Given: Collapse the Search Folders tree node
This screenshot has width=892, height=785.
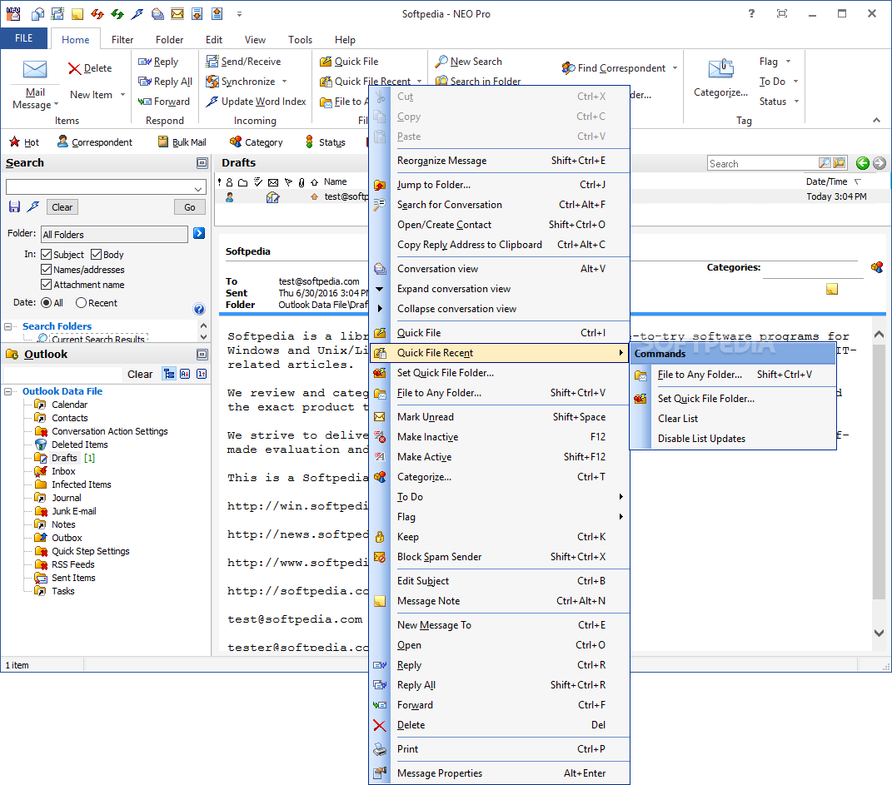Looking at the screenshot, I should [x=8, y=326].
